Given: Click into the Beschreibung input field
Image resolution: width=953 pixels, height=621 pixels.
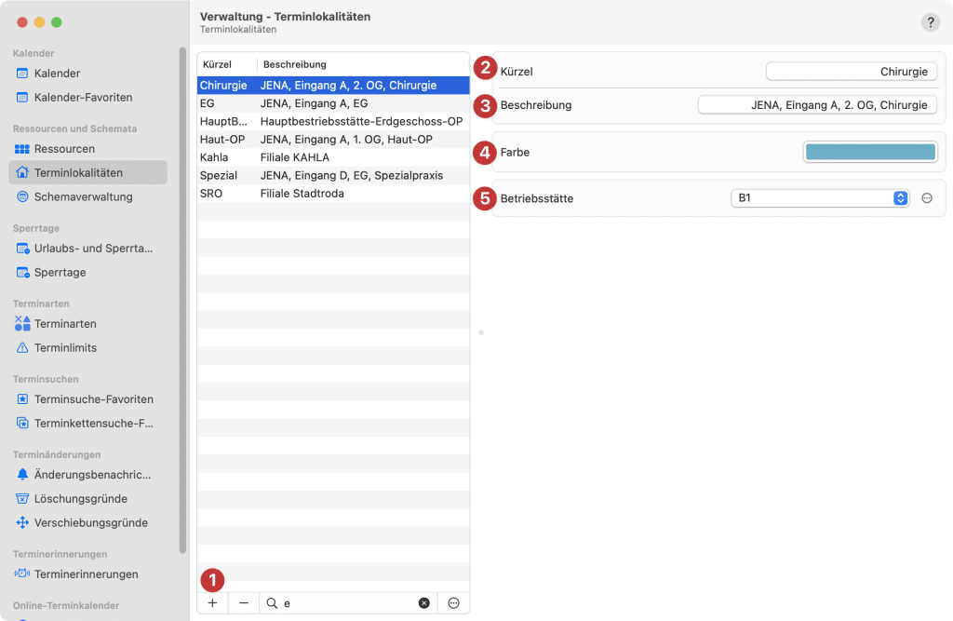Looking at the screenshot, I should [817, 105].
